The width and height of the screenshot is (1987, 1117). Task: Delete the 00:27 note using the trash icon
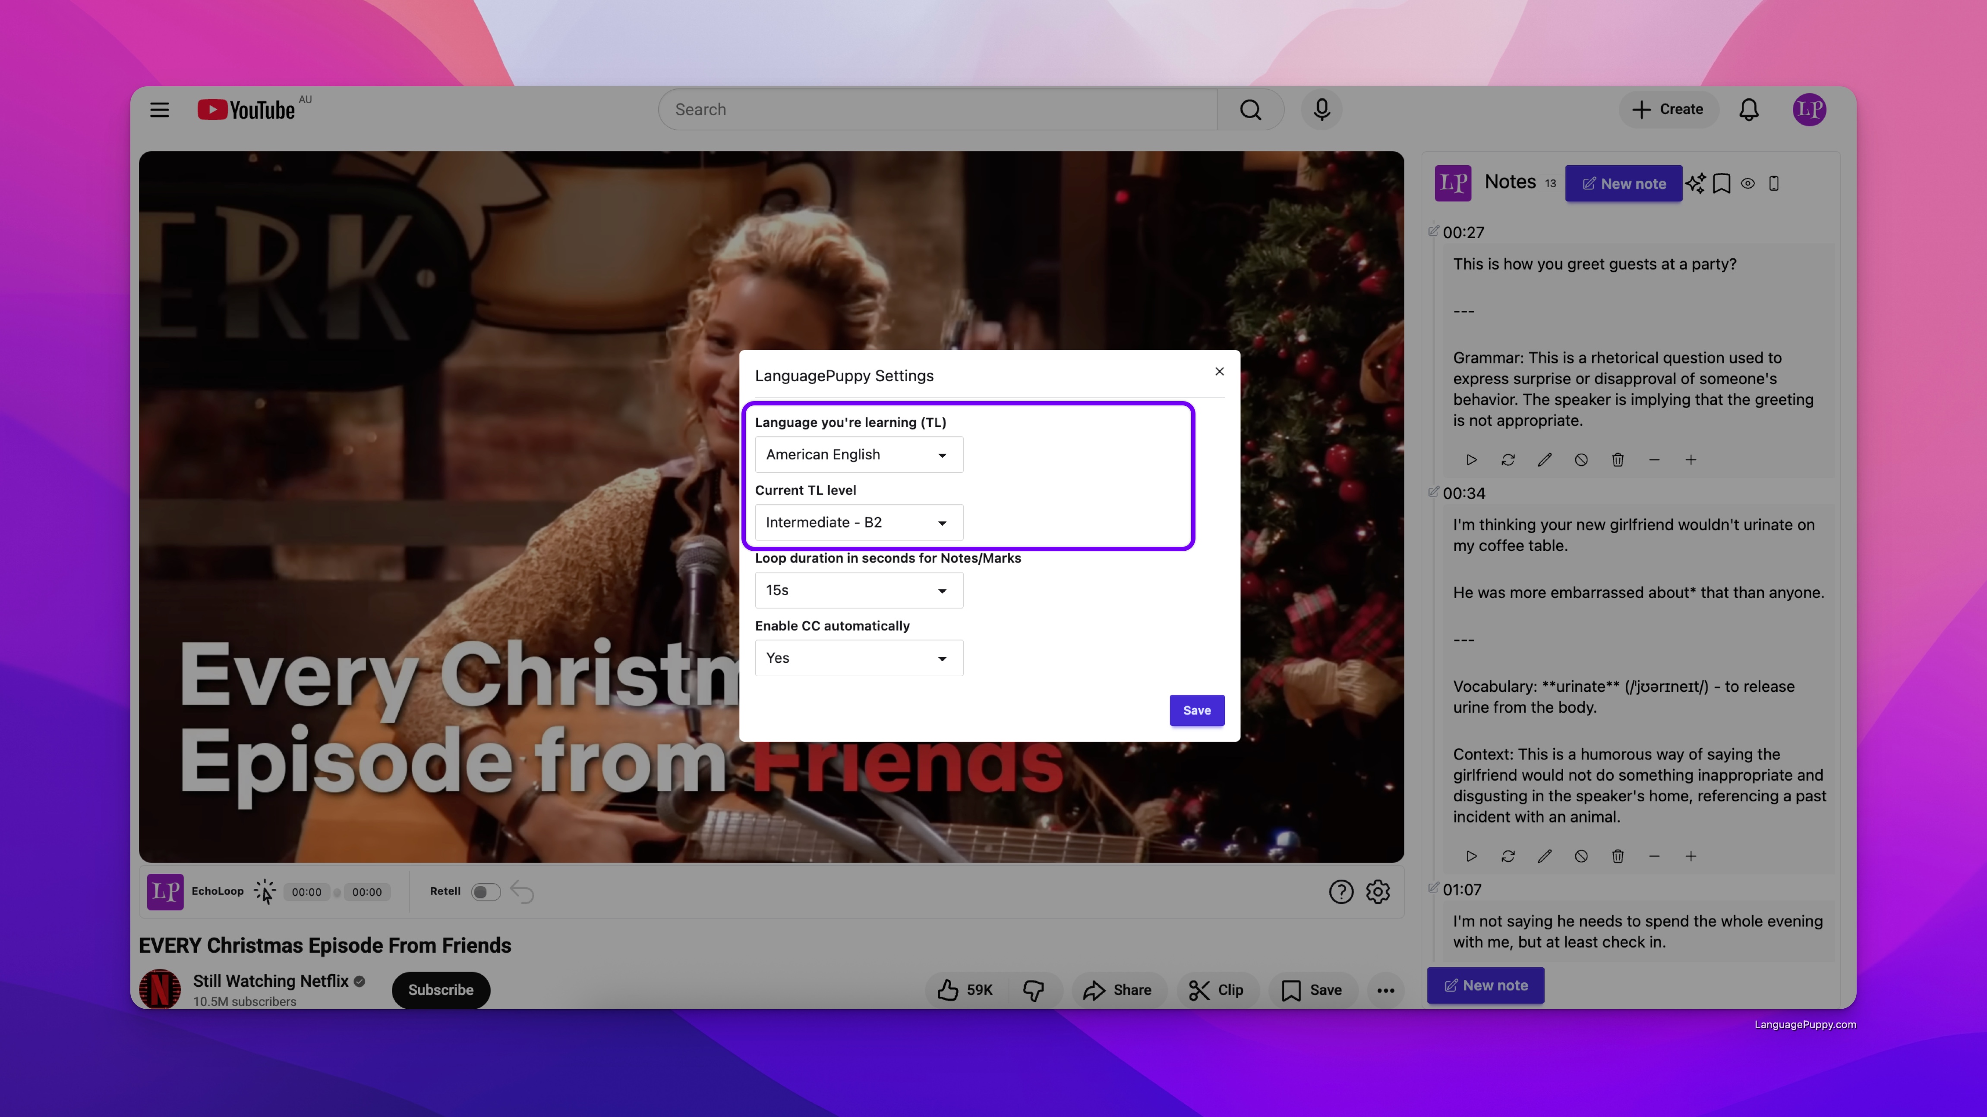(1618, 459)
